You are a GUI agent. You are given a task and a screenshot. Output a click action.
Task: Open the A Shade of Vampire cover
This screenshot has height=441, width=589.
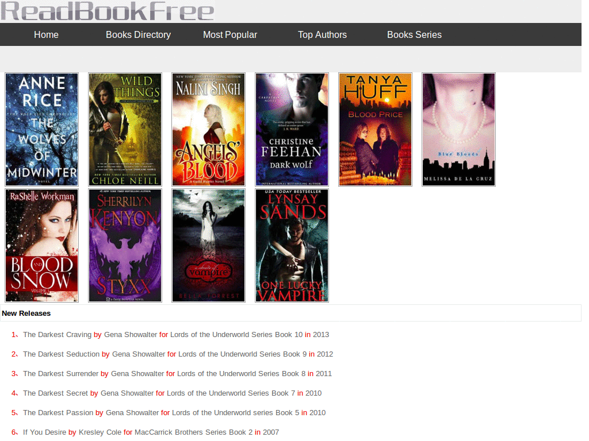pos(208,246)
